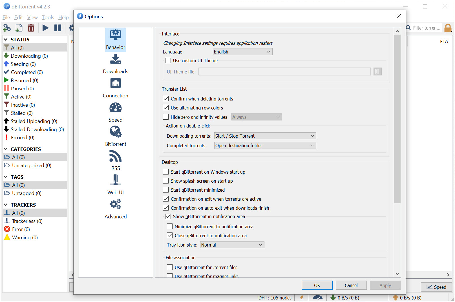Open the Always hide-values dropdown

pos(256,117)
